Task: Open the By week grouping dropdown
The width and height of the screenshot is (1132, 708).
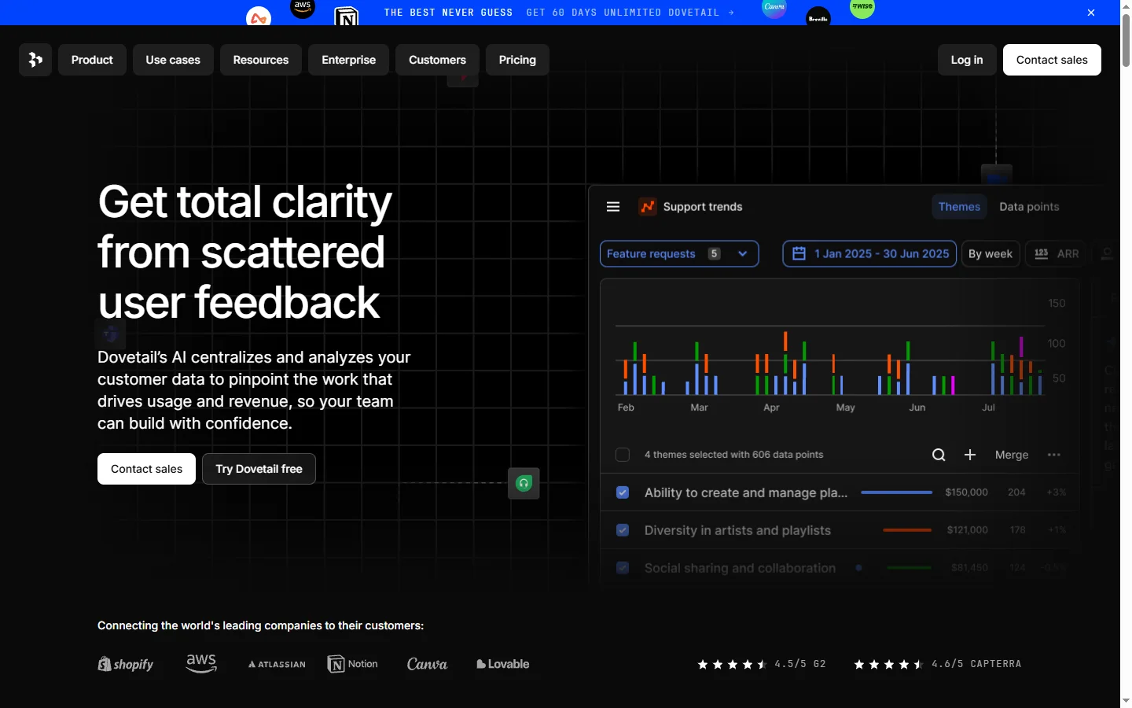Action: click(990, 253)
